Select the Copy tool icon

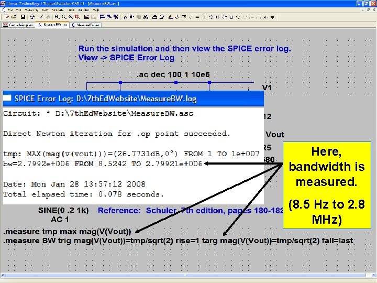click(132, 17)
